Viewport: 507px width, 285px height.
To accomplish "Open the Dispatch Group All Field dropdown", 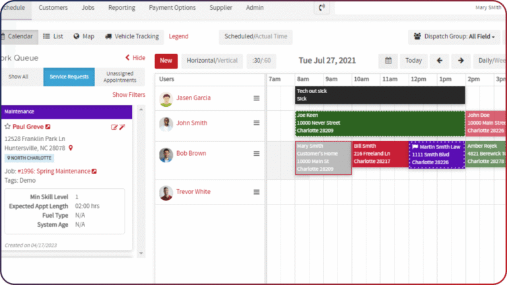I will point(454,36).
